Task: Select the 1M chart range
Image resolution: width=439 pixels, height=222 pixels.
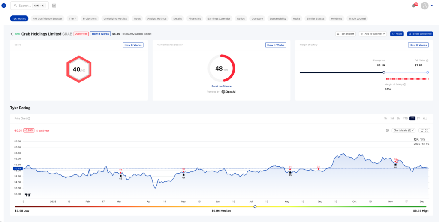Action: (385, 118)
